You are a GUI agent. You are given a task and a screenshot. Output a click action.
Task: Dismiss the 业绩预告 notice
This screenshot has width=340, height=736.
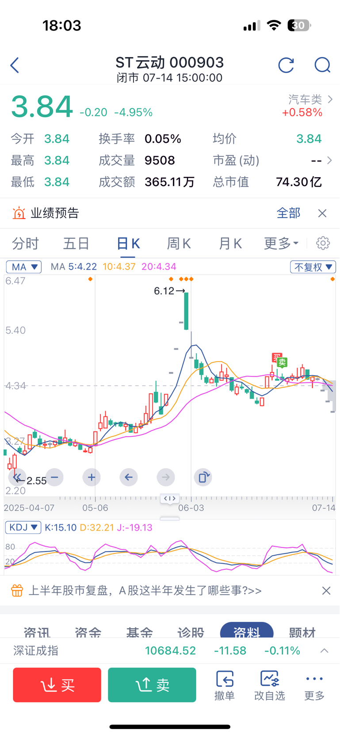(x=322, y=214)
